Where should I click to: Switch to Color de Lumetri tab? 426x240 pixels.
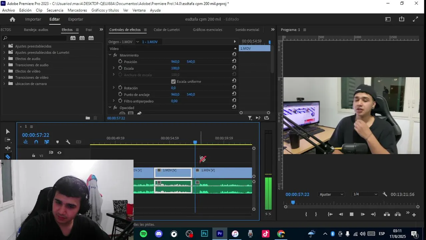click(x=166, y=30)
